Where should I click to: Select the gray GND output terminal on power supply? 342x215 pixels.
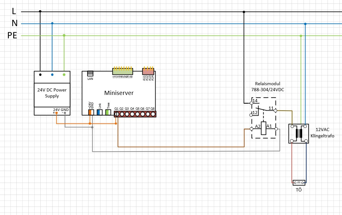(x=65, y=113)
